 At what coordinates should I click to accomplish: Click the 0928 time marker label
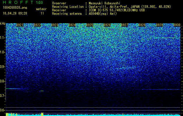tap(142, 25)
